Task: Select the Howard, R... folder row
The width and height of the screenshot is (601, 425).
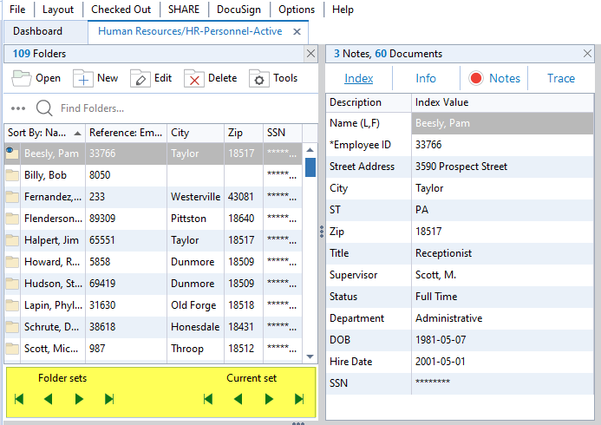Action: coord(154,262)
